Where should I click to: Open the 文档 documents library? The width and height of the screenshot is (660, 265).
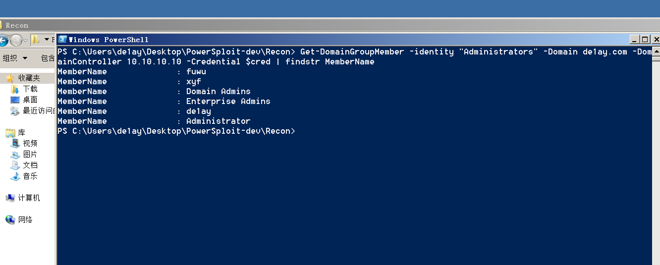tap(30, 165)
